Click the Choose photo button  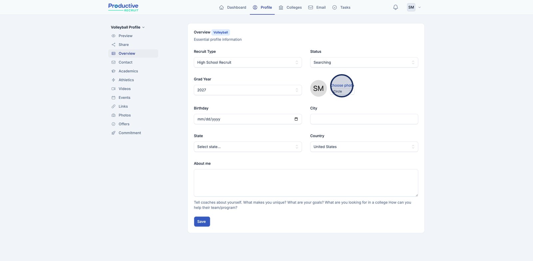pyautogui.click(x=342, y=85)
